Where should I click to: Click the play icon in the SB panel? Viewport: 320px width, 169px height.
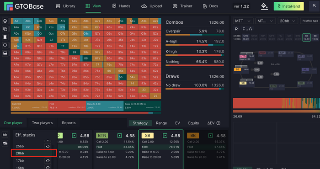pyautogui.click(x=165, y=136)
